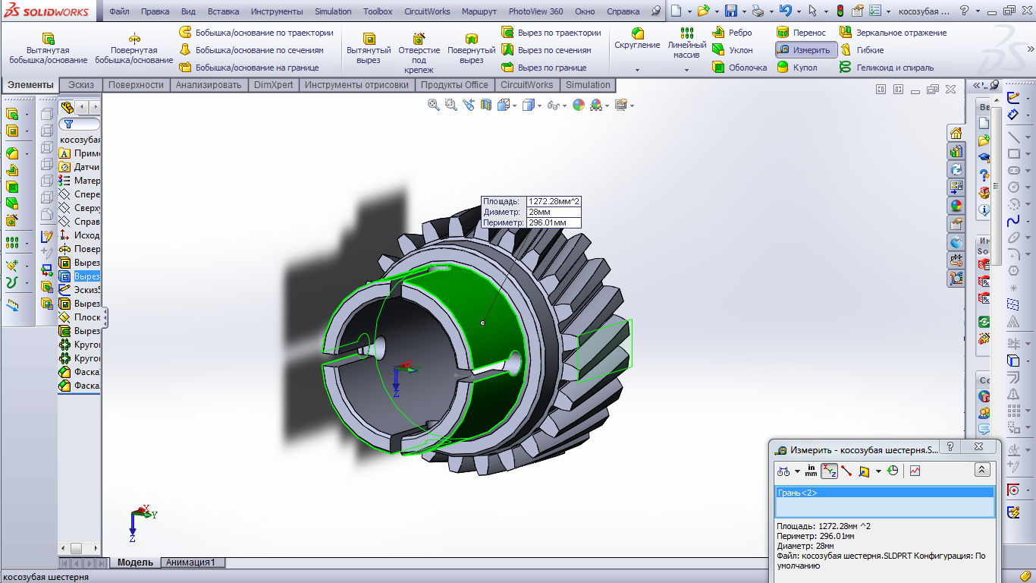
Task: Toggle in/mm units in Measure dialog
Action: pos(812,471)
